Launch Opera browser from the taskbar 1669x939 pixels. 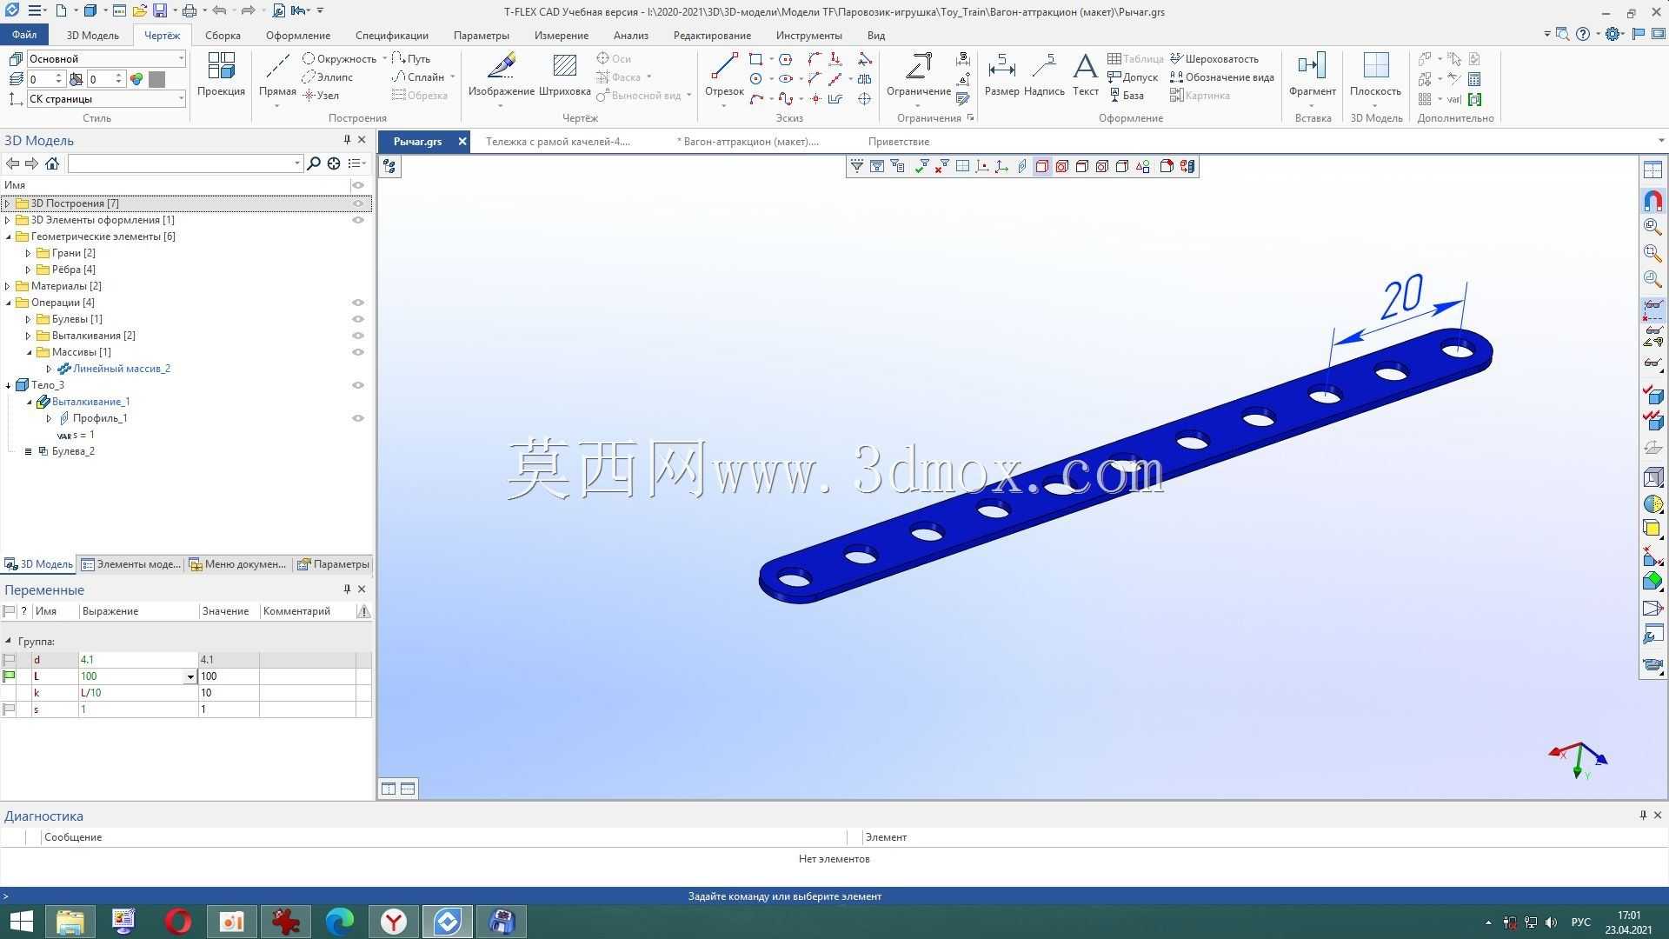[178, 921]
